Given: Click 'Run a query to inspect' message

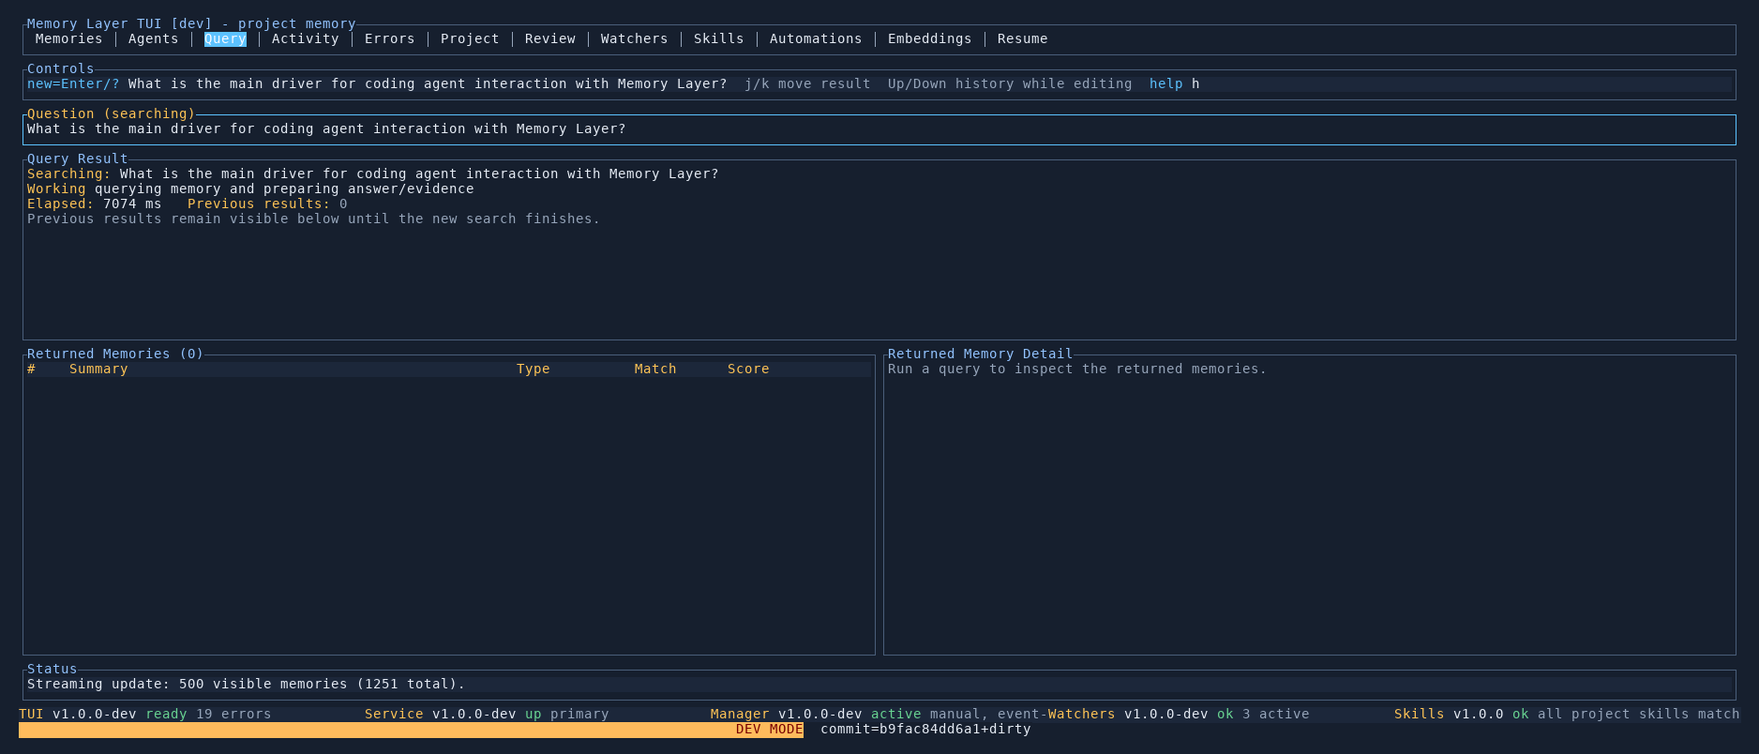Looking at the screenshot, I should point(1076,369).
